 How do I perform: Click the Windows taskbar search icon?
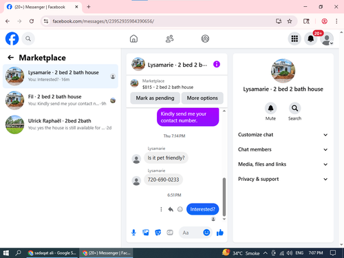point(18,253)
